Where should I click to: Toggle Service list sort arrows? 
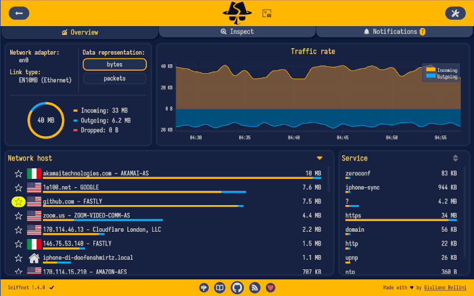coord(455,158)
